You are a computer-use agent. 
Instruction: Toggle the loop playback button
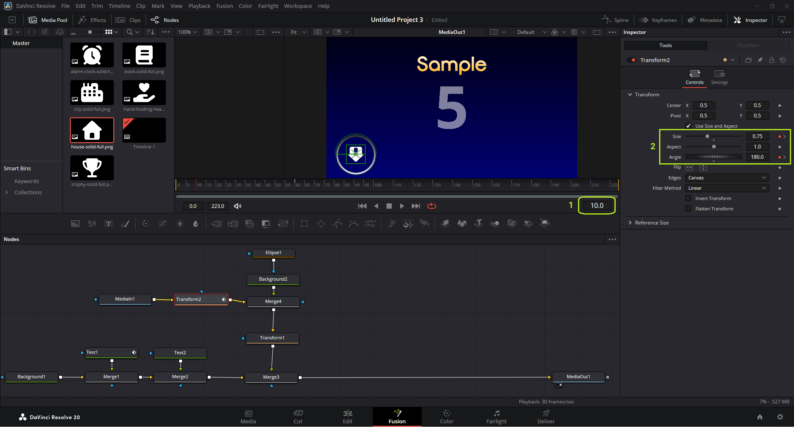tap(432, 206)
